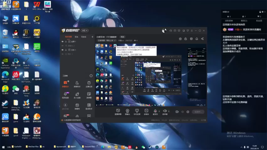Toggle preview eye icon in the bottom bar

[183, 112]
